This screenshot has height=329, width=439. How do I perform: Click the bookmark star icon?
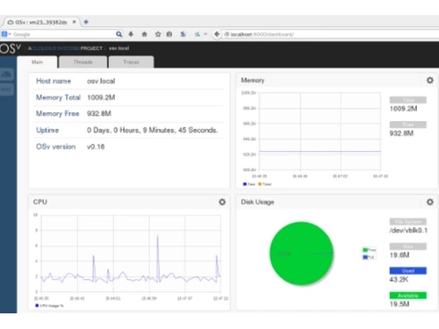coord(158,34)
